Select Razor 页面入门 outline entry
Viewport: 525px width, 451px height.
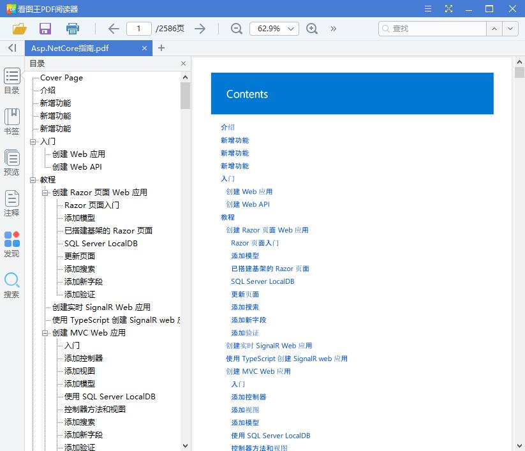pos(92,205)
